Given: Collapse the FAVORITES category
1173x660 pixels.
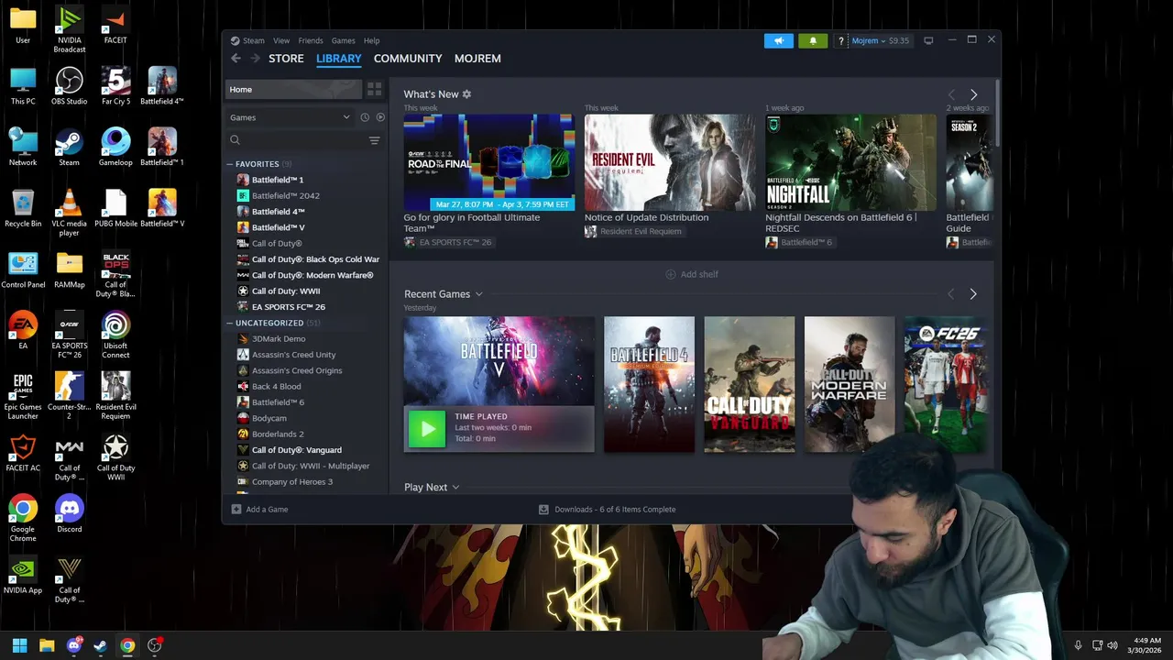Looking at the screenshot, I should point(230,164).
